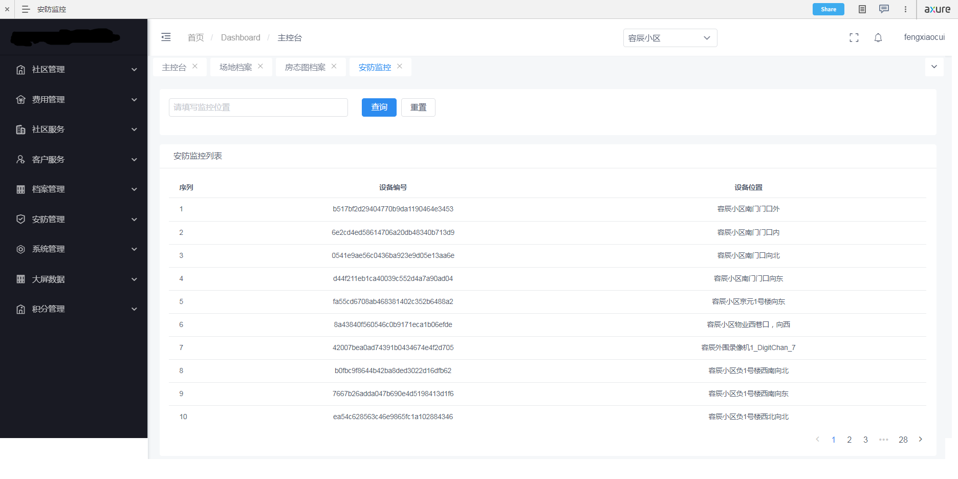Click the 重置 reset button
Image resolution: width=958 pixels, height=479 pixels.
point(418,107)
